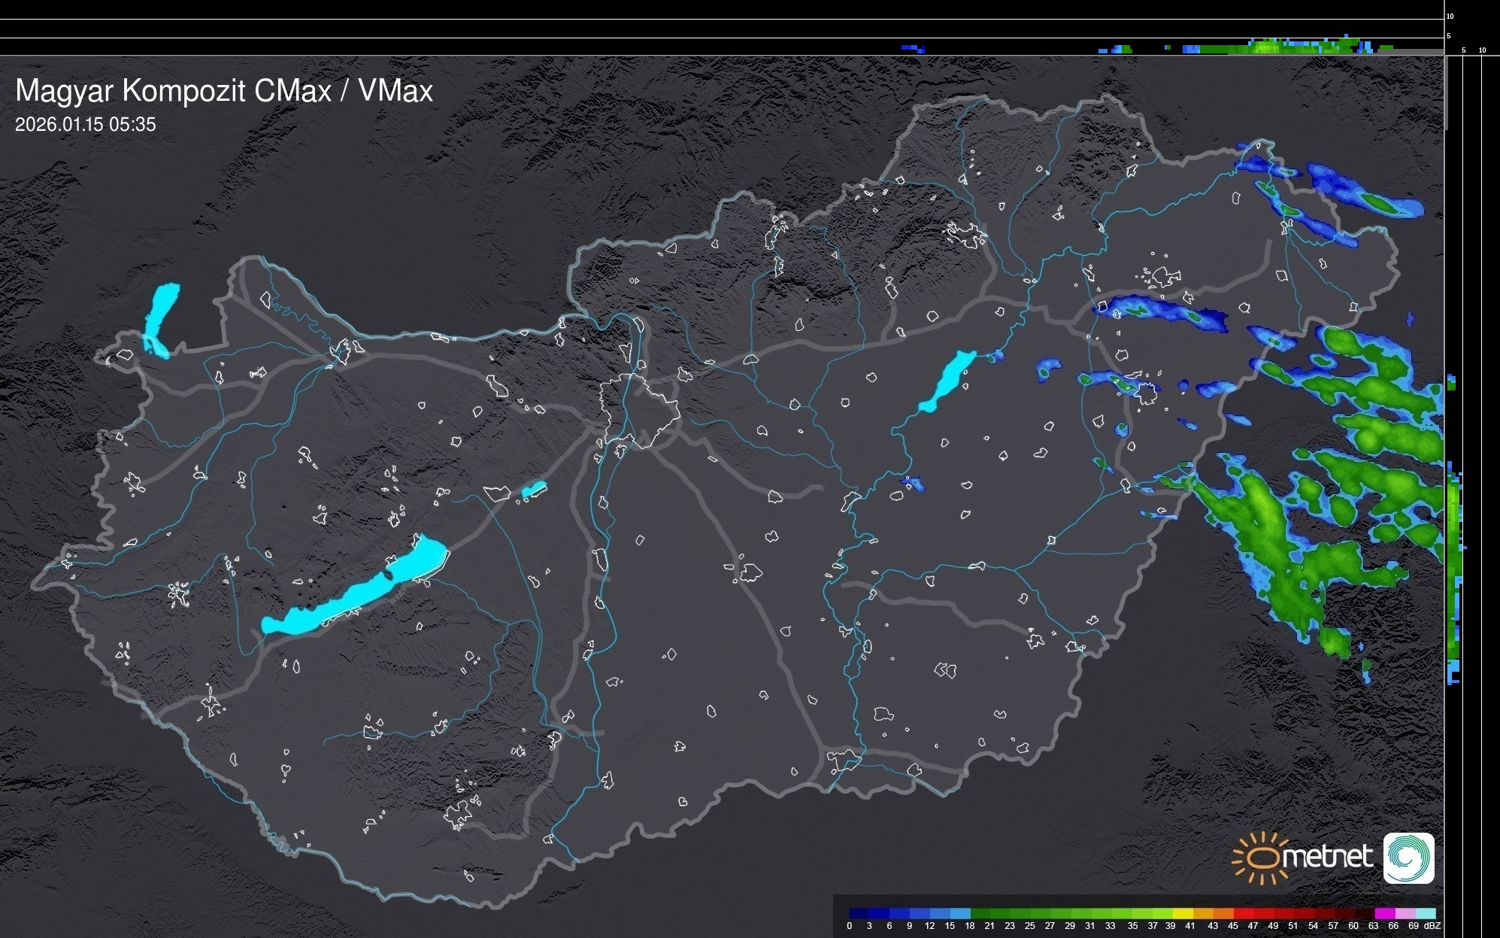The image size is (1500, 938).
Task: Click the Budapest city outline
Action: [x=639, y=410]
